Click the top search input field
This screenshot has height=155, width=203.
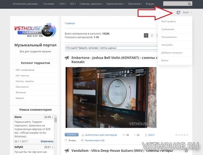click(175, 4)
